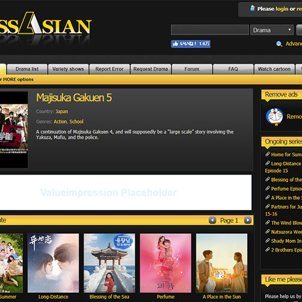Open Advanced search link
The height and width of the screenshot is (302, 302).
point(294,43)
